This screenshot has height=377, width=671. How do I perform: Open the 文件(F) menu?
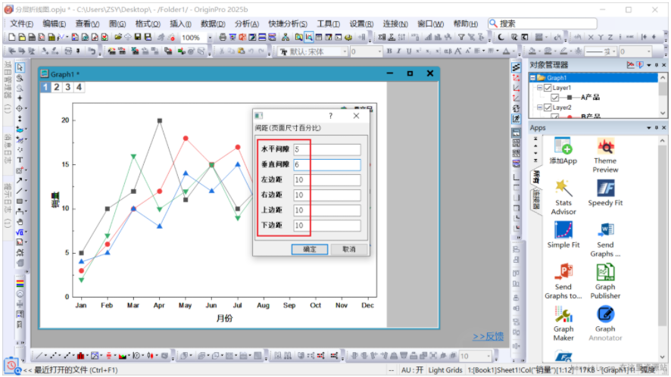(21, 23)
